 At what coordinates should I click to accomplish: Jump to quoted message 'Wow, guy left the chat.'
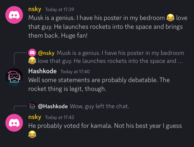(100, 106)
